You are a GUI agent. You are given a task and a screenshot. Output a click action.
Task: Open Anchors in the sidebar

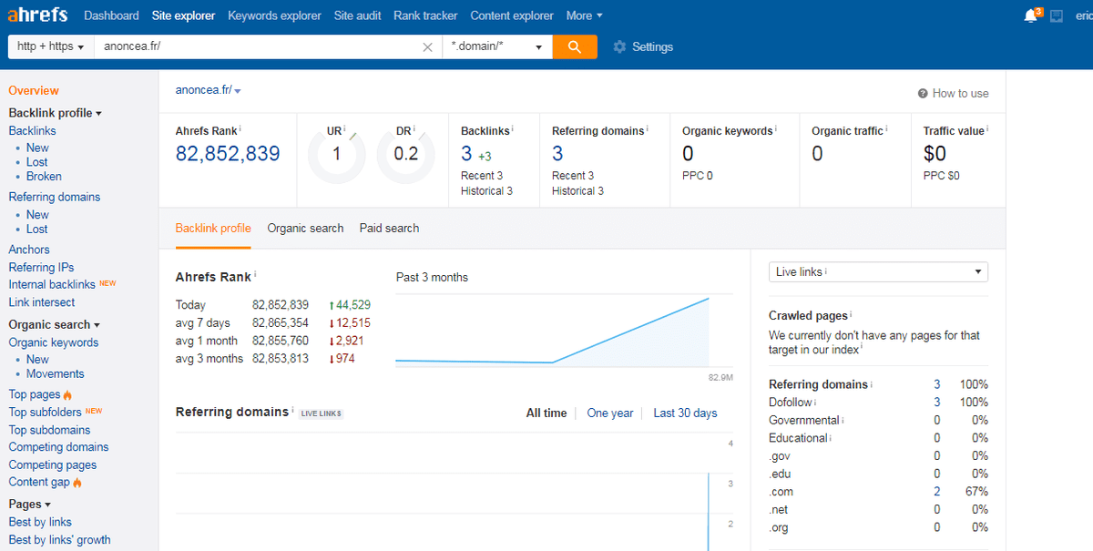[29, 250]
